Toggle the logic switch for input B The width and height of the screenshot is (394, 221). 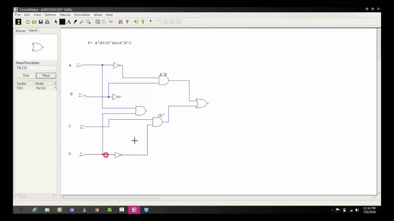pyautogui.click(x=82, y=95)
